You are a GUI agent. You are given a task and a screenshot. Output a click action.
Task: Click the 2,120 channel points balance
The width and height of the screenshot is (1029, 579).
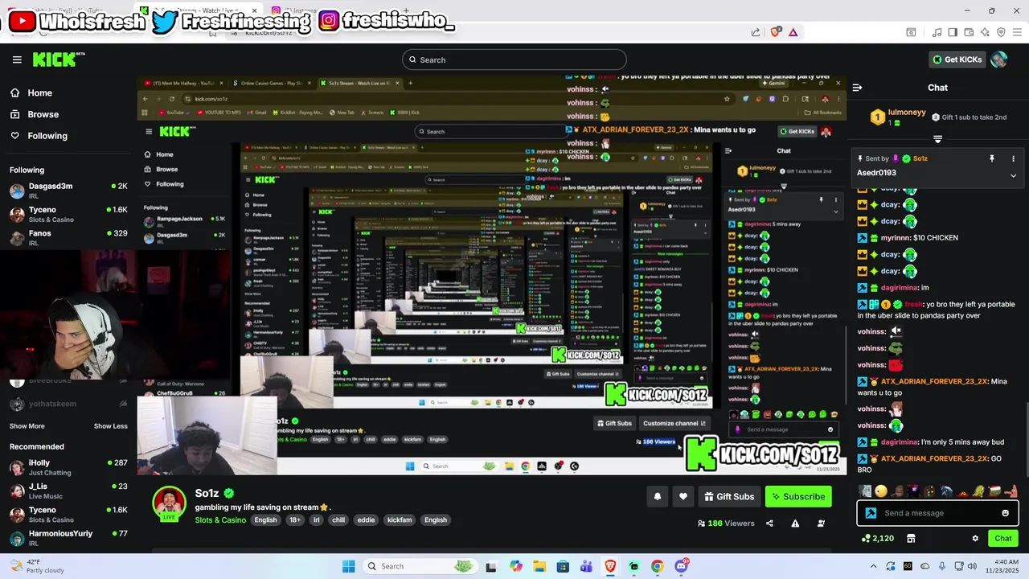tap(878, 539)
